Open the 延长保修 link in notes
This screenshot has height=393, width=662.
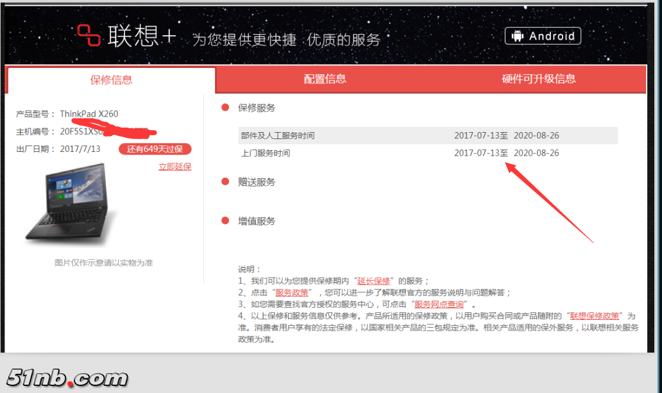pyautogui.click(x=373, y=281)
